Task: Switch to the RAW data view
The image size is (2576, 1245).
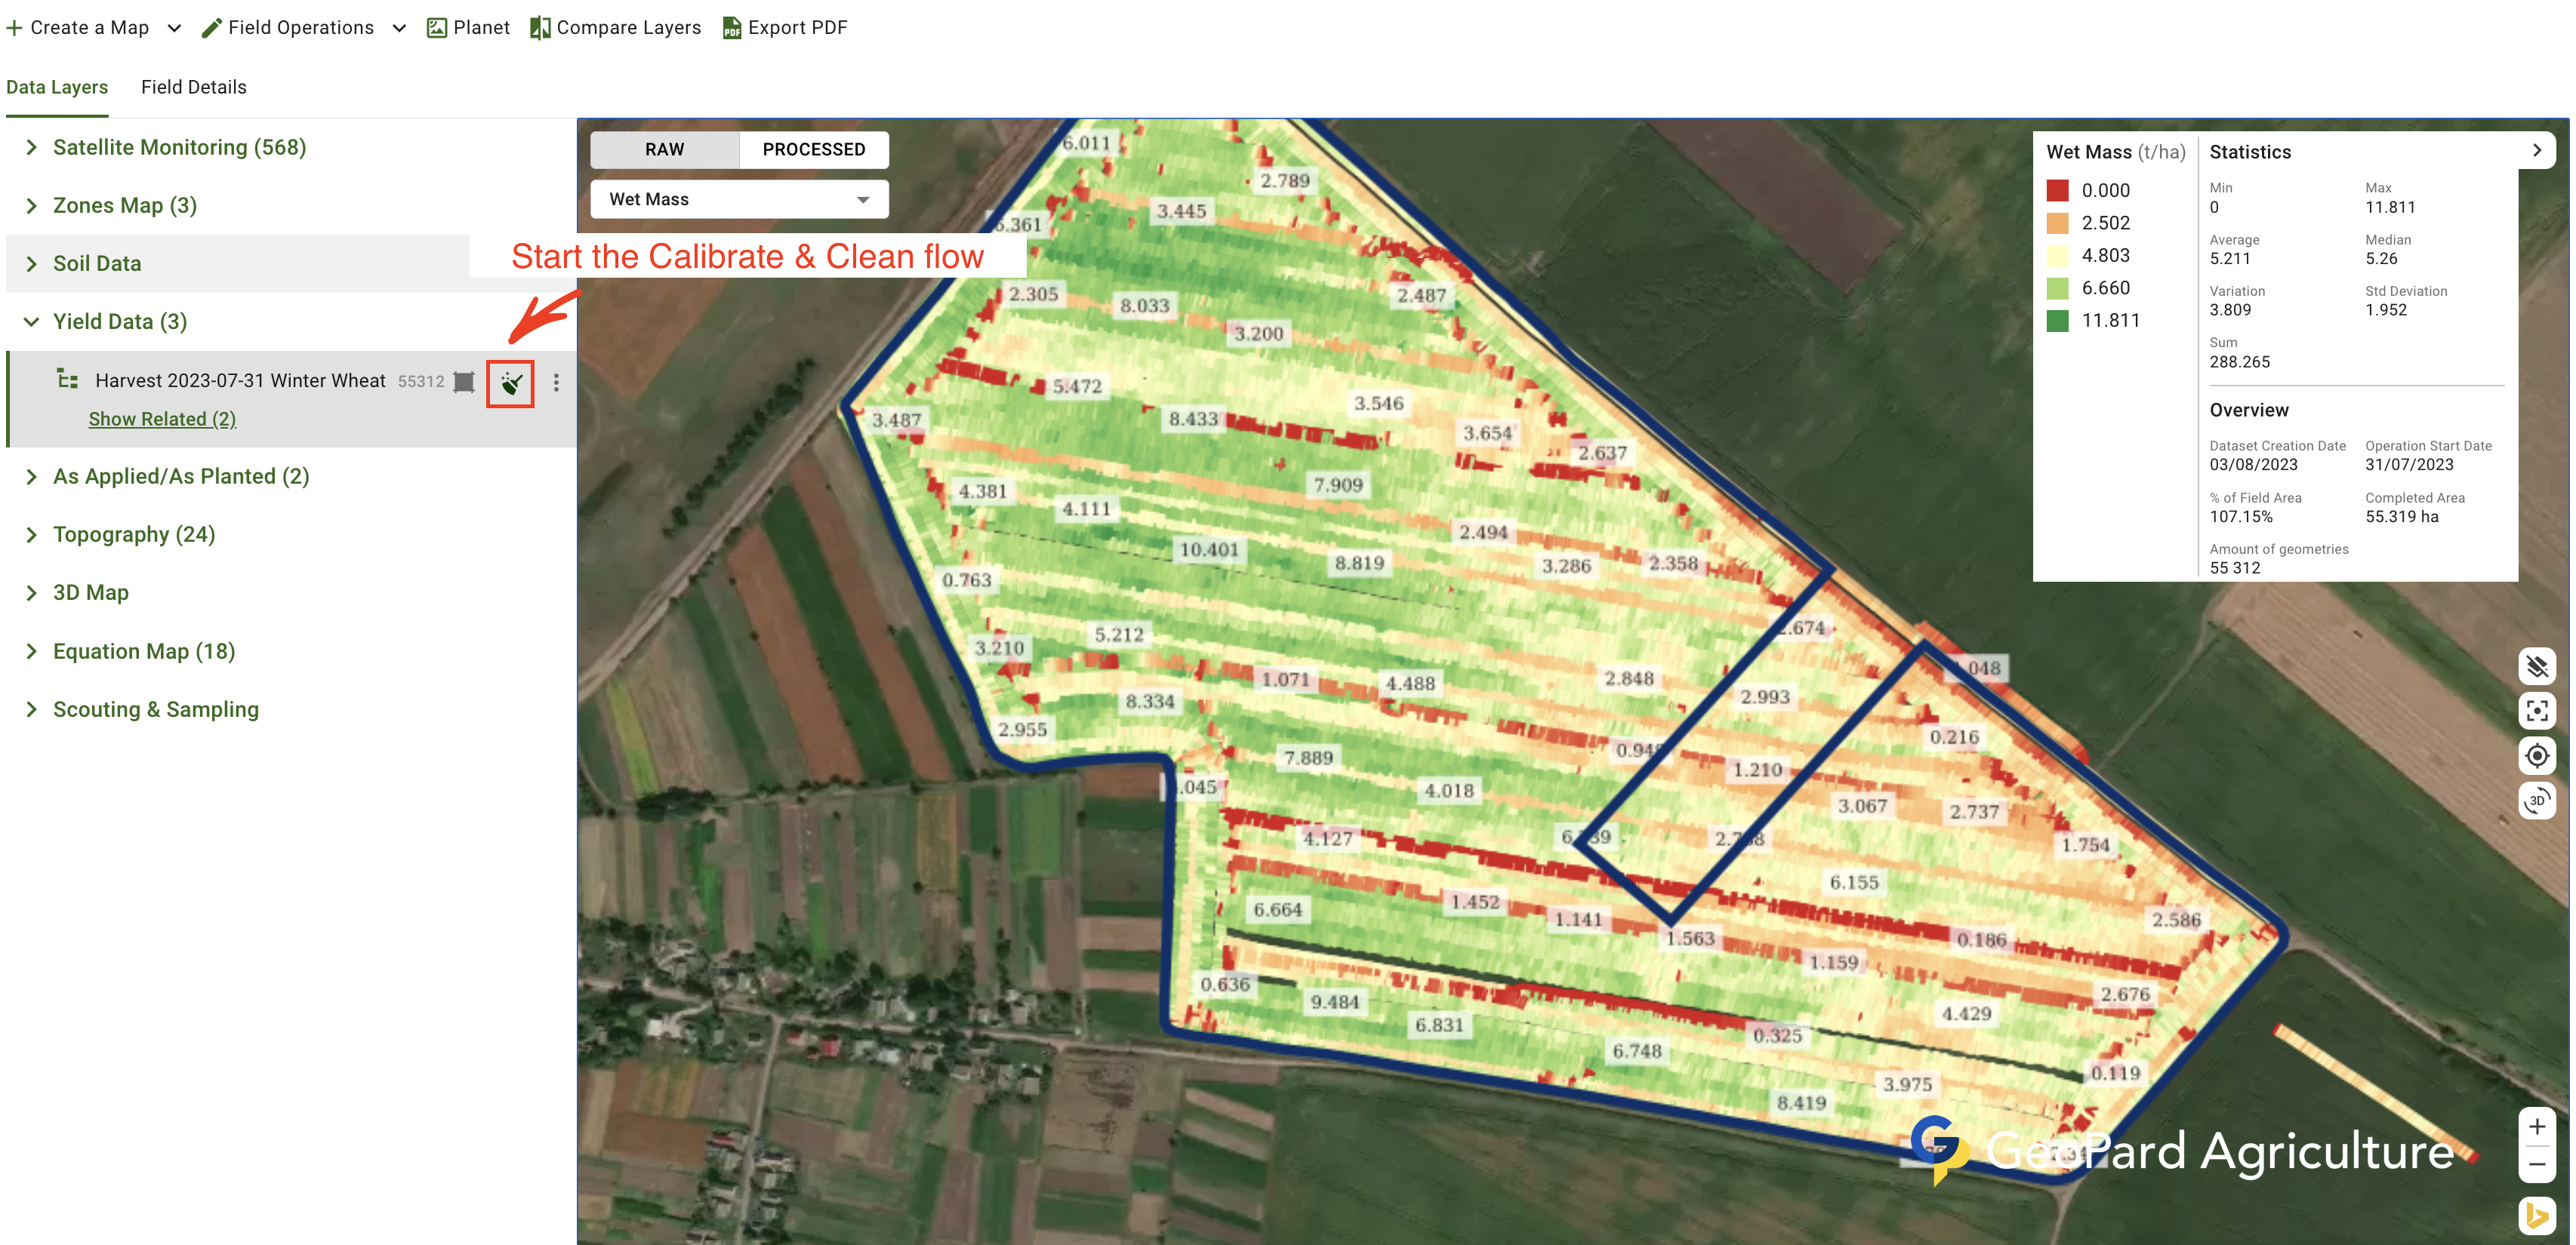Action: coord(664,150)
